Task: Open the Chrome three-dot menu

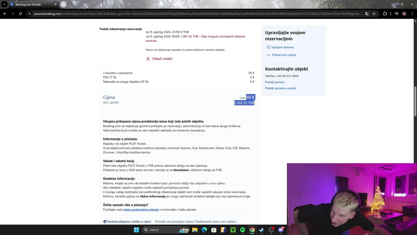Action: pyautogui.click(x=412, y=14)
